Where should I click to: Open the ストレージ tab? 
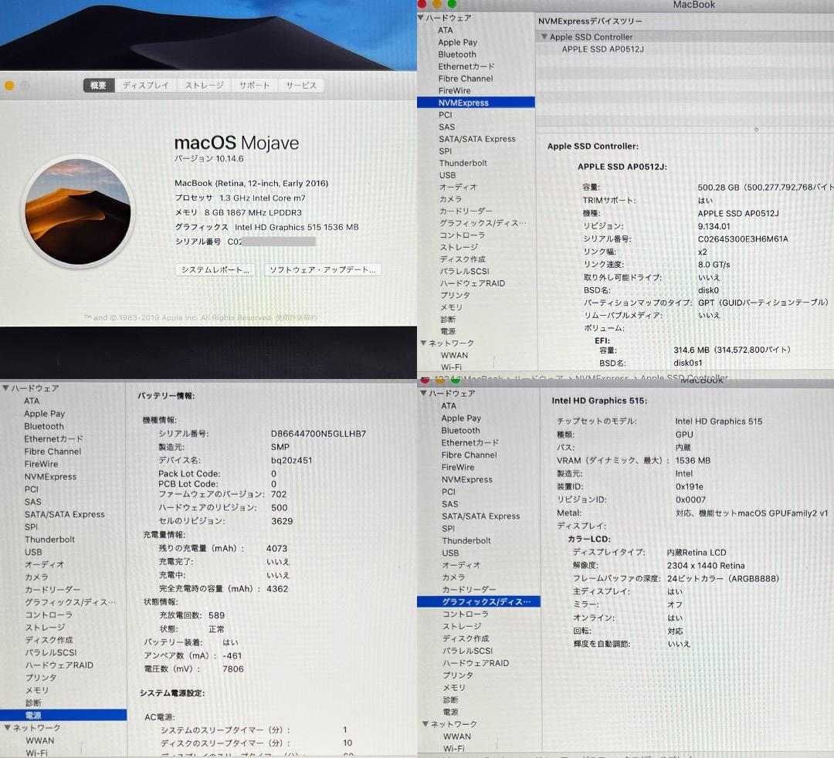point(203,86)
